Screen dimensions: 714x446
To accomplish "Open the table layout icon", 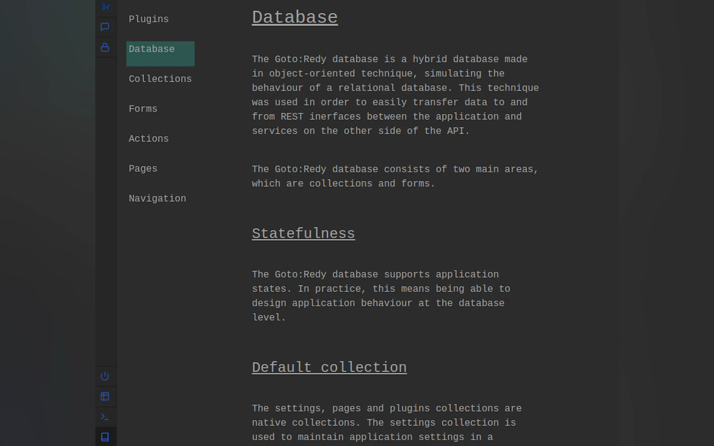I will pos(105,396).
